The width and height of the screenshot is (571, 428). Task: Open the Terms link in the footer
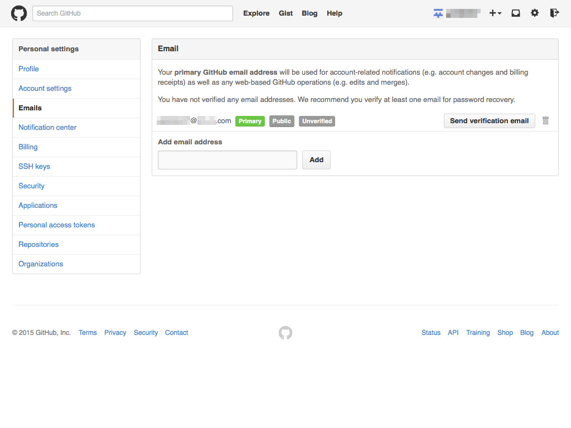point(88,333)
